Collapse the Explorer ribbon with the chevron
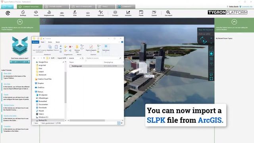This screenshot has width=254, height=143. coord(119,42)
